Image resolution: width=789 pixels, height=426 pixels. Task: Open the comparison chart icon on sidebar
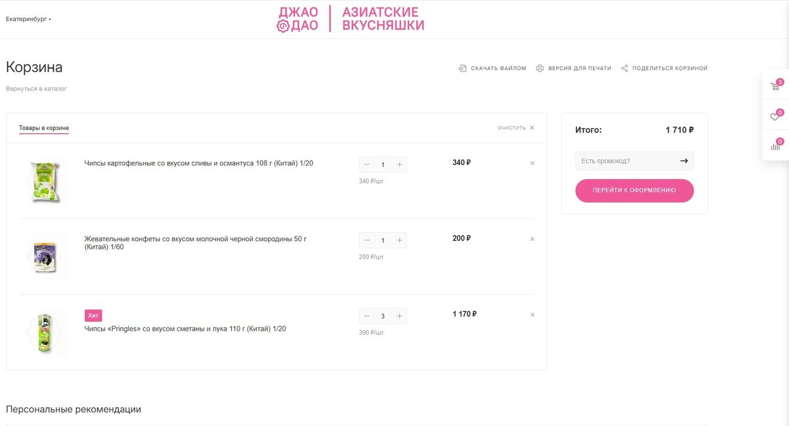pyautogui.click(x=775, y=146)
